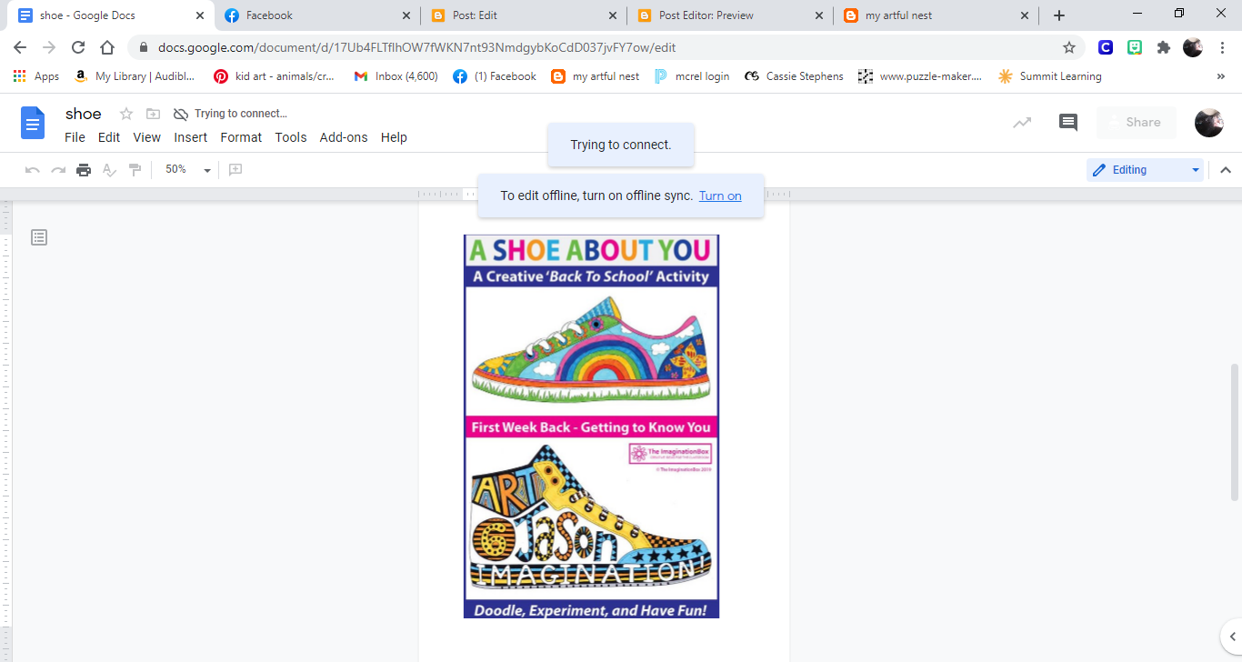Show the document outline panel
1242x662 pixels.
39,237
